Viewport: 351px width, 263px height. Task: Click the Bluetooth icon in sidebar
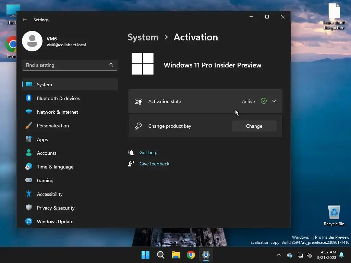pos(29,98)
